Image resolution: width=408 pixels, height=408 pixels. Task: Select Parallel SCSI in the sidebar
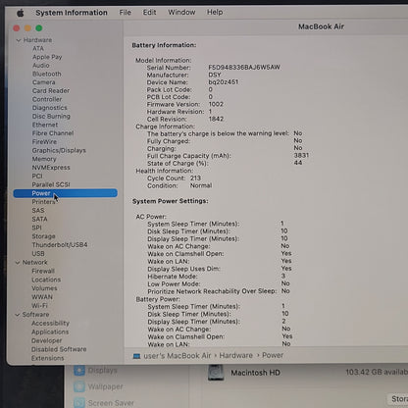click(x=51, y=184)
